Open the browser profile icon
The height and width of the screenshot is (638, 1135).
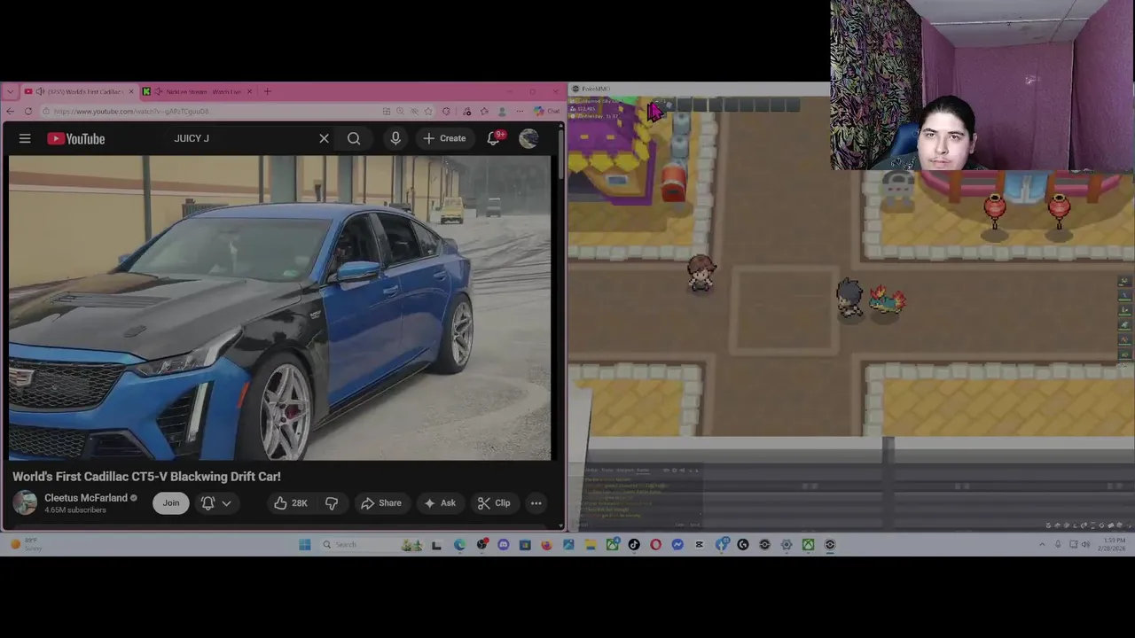[x=502, y=111]
